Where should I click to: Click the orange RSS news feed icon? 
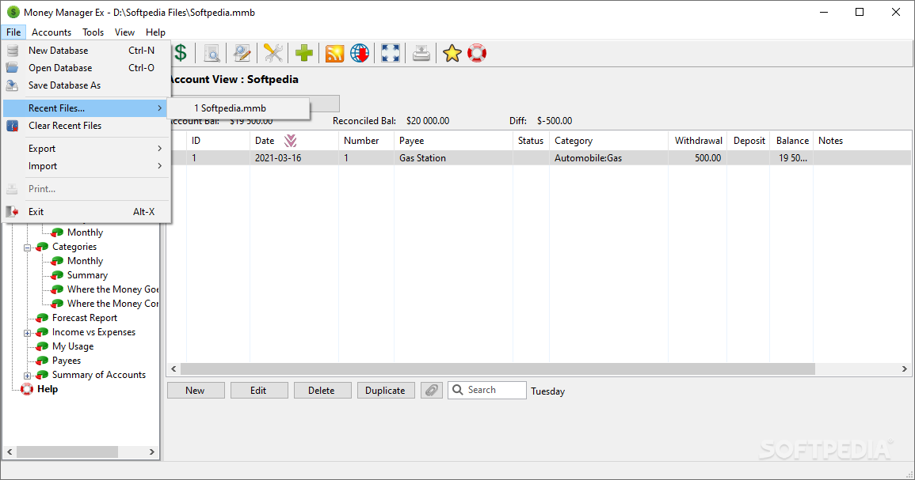click(334, 54)
